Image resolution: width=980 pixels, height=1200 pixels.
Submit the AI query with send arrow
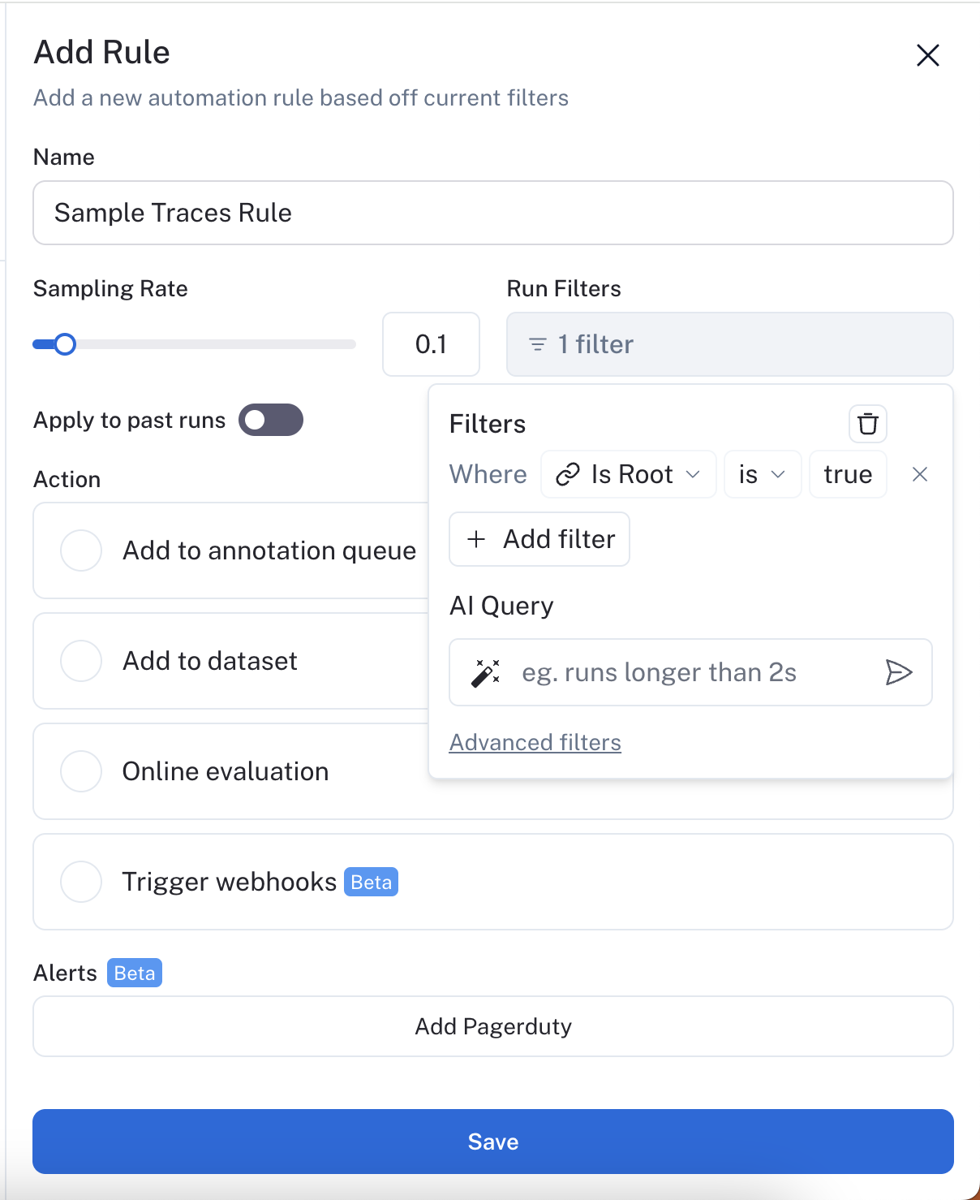(x=898, y=672)
